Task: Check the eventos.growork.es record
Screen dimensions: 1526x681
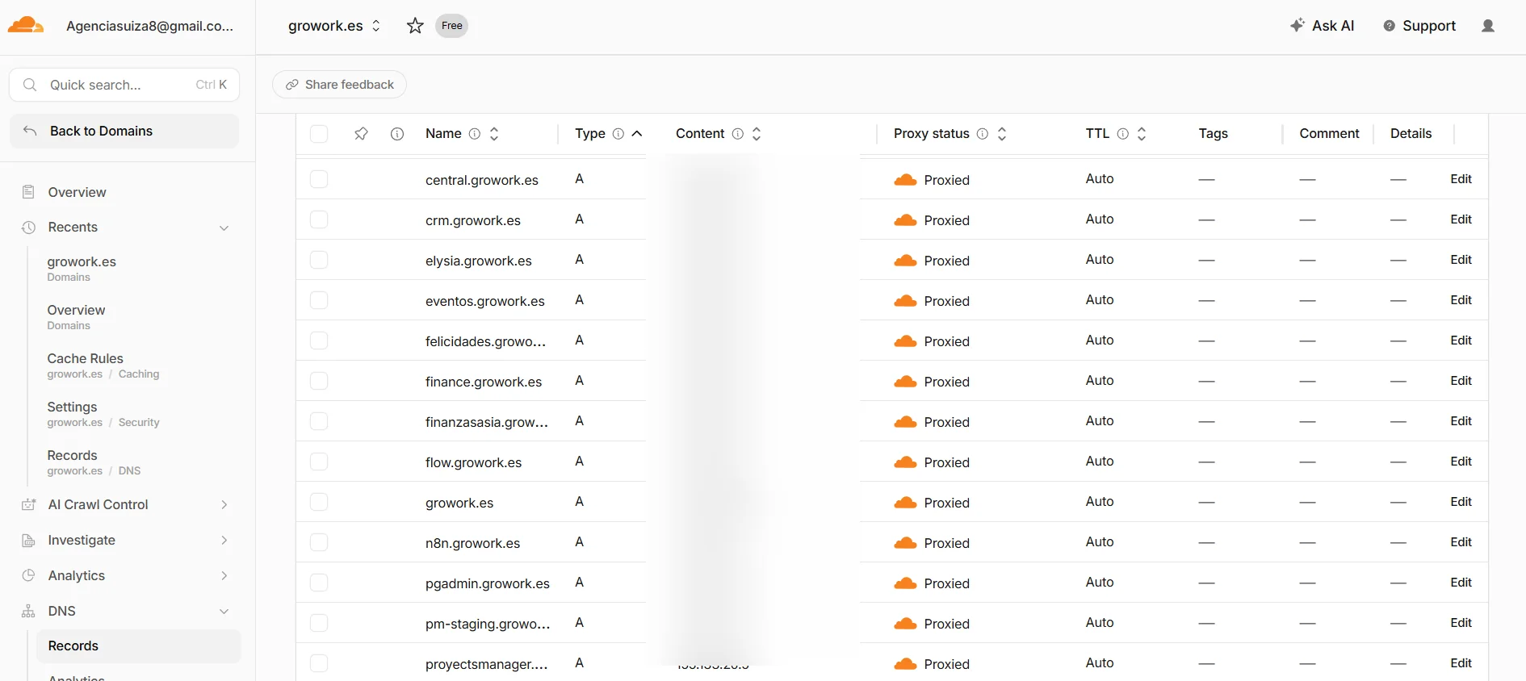Action: [x=319, y=300]
